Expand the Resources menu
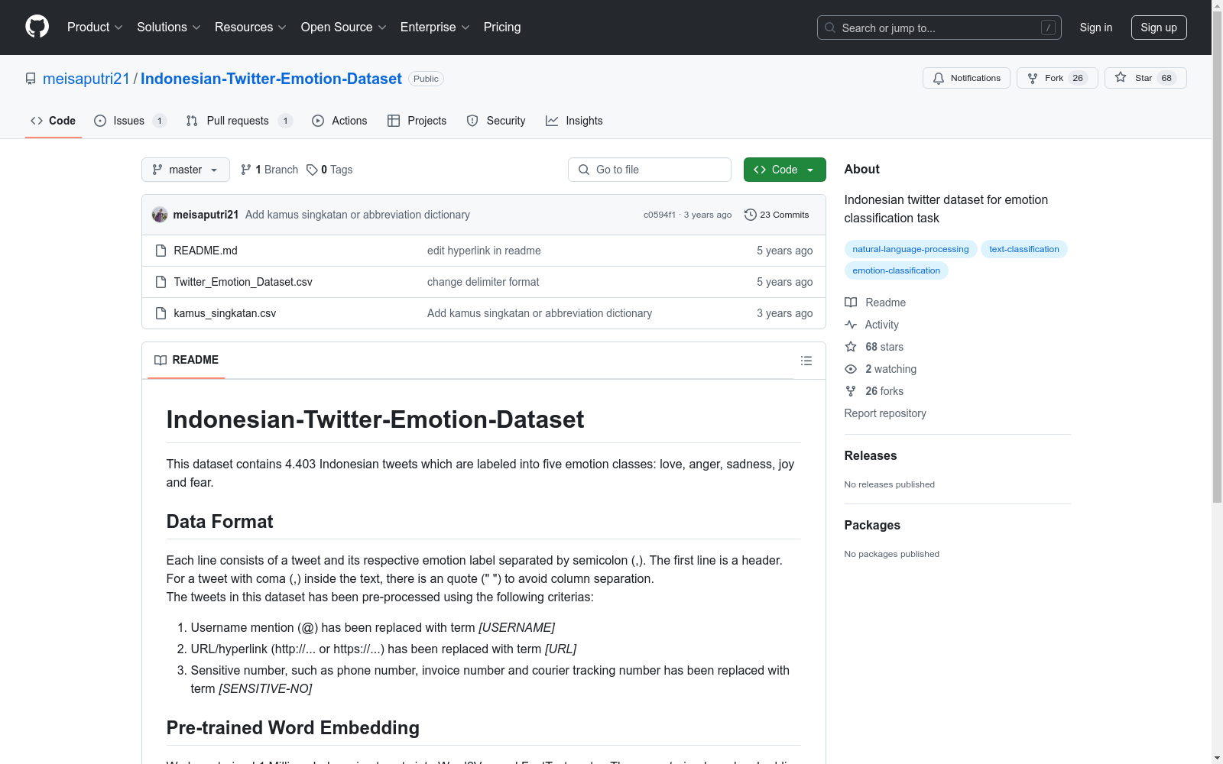 [x=251, y=28]
